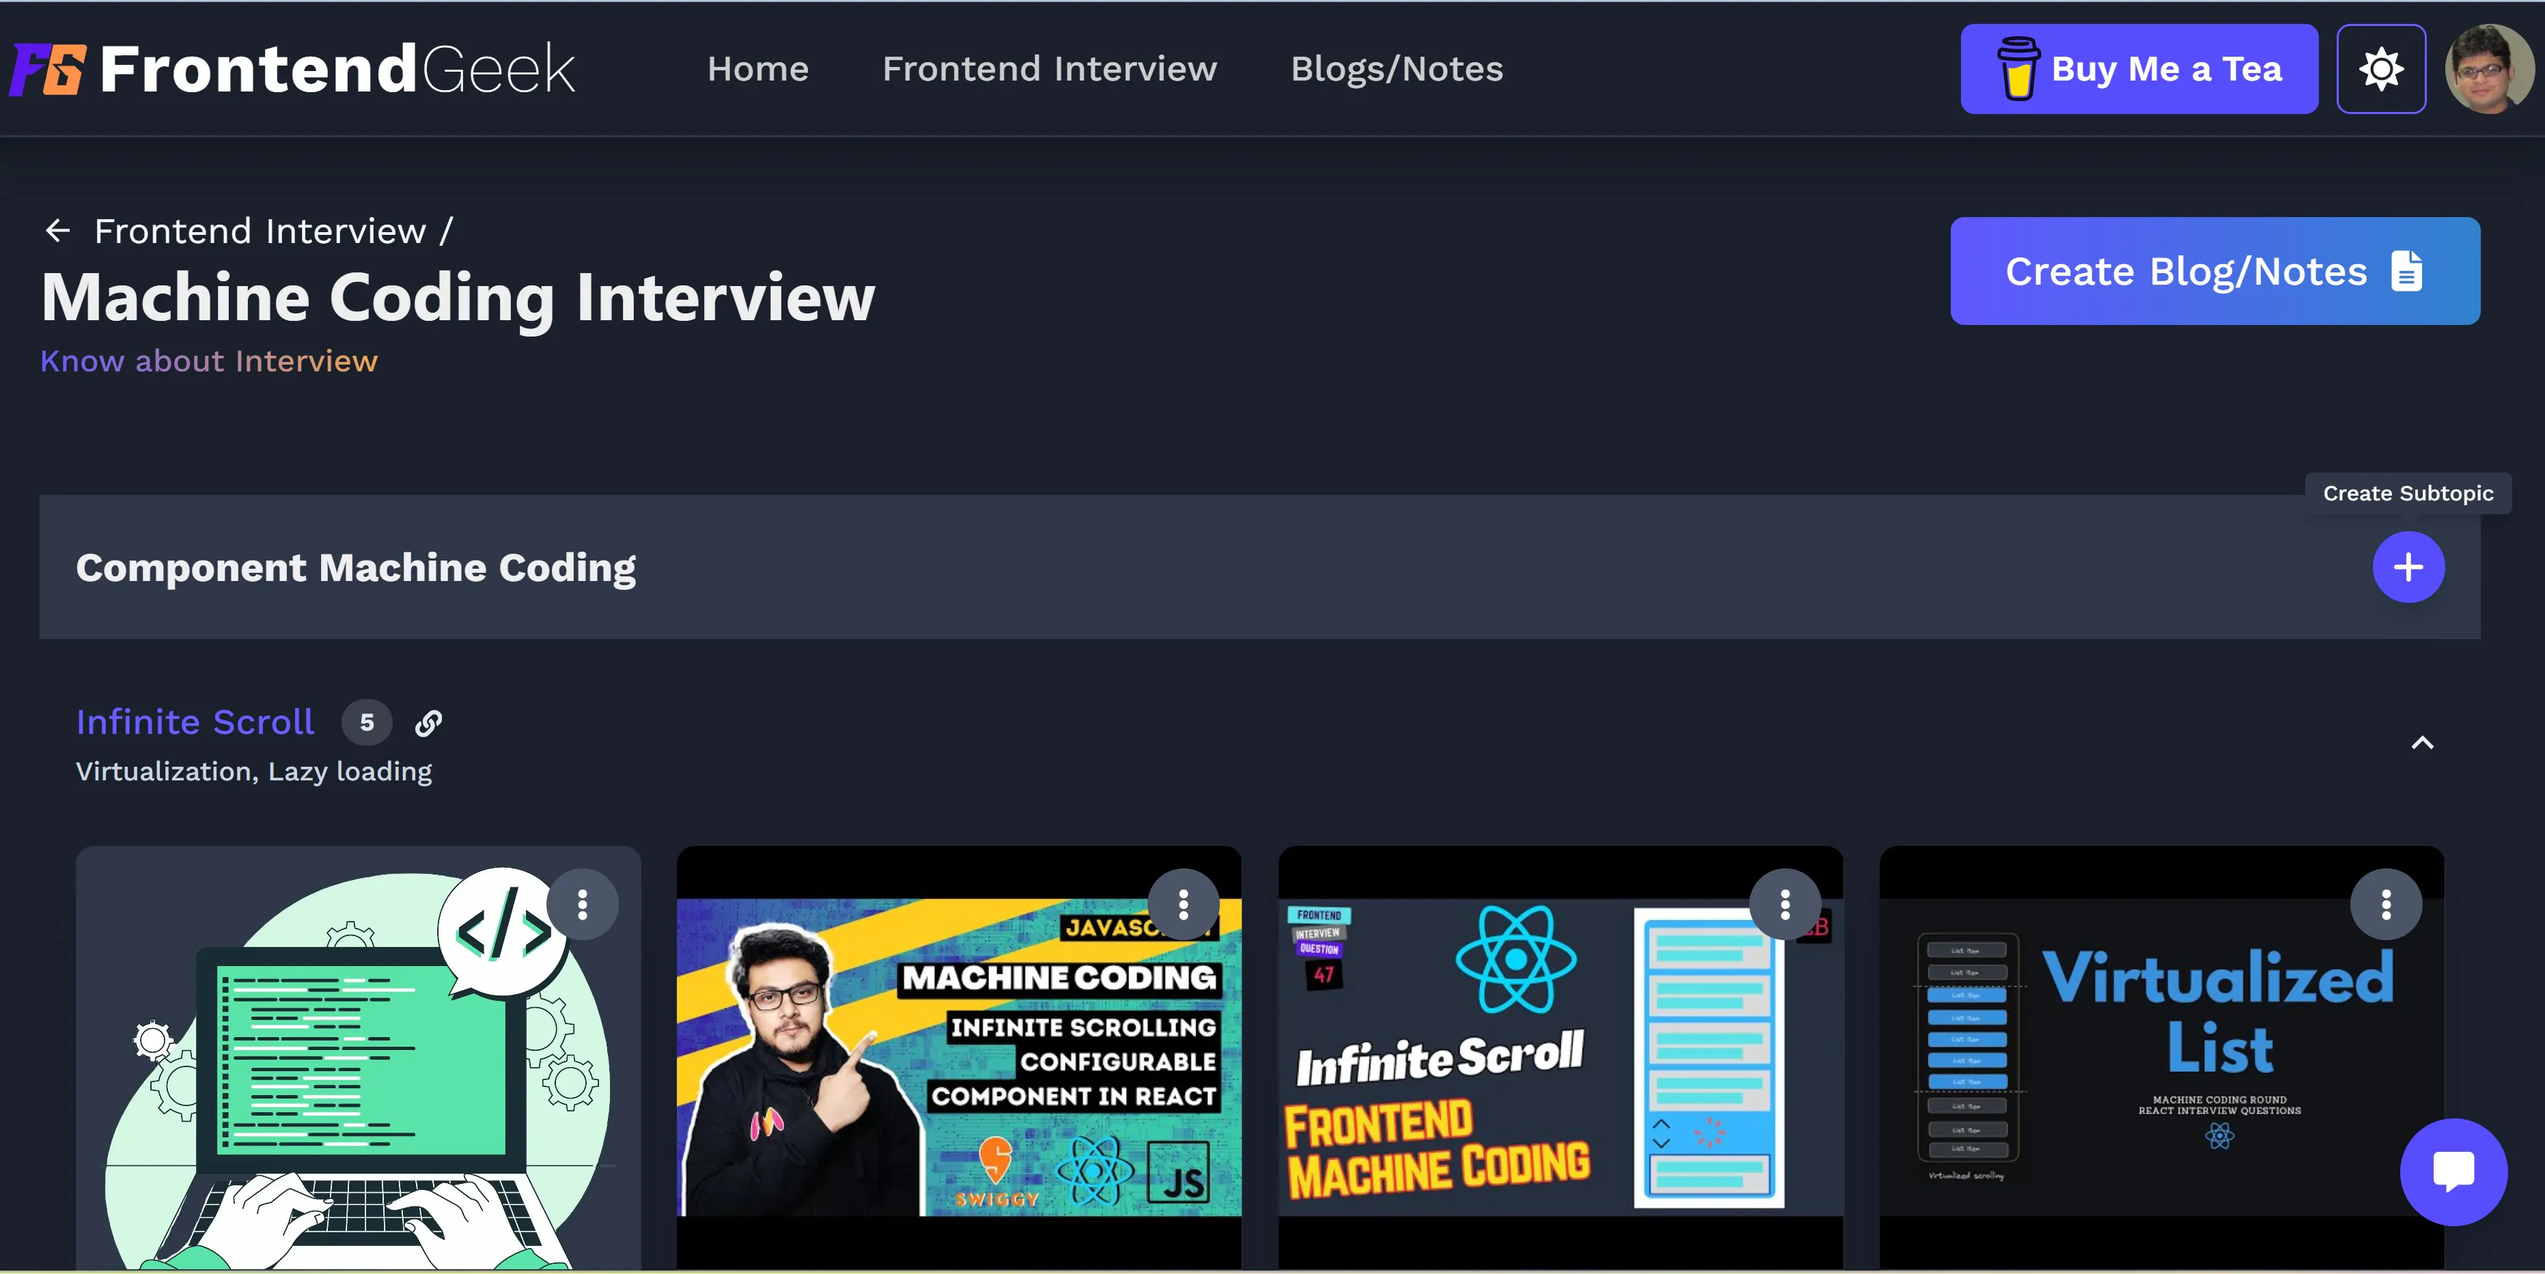Click the back arrow next to Frontend Interview
This screenshot has width=2545, height=1274.
pos(58,231)
